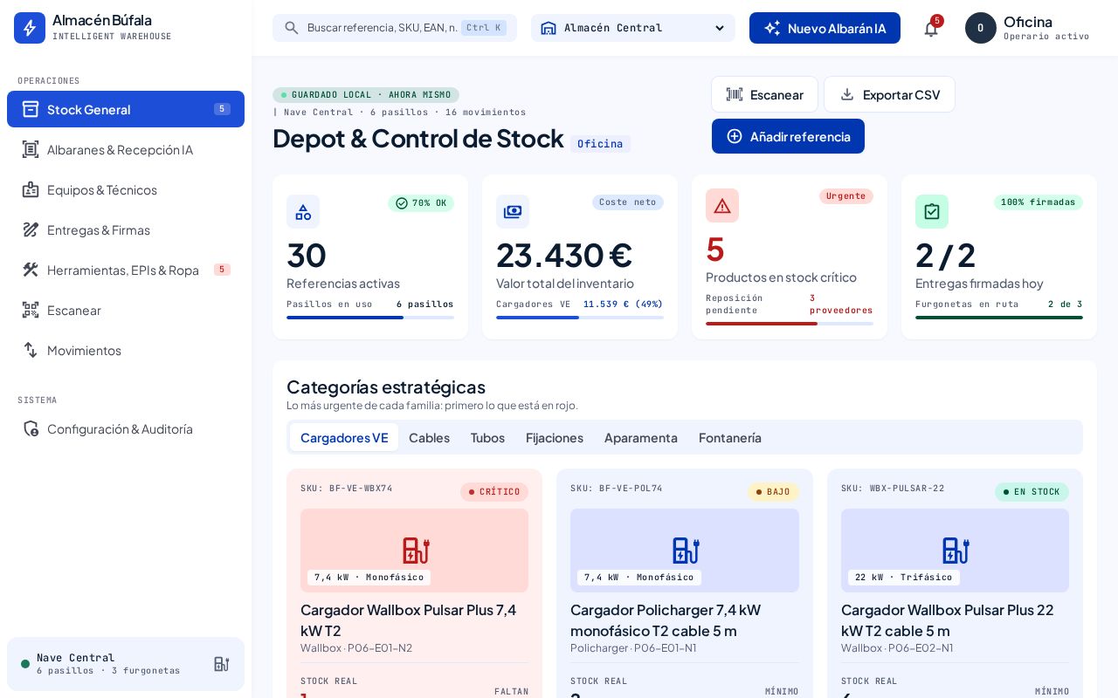Expand the Almacén Central warehouse dropdown
1118x698 pixels.
[x=633, y=28]
